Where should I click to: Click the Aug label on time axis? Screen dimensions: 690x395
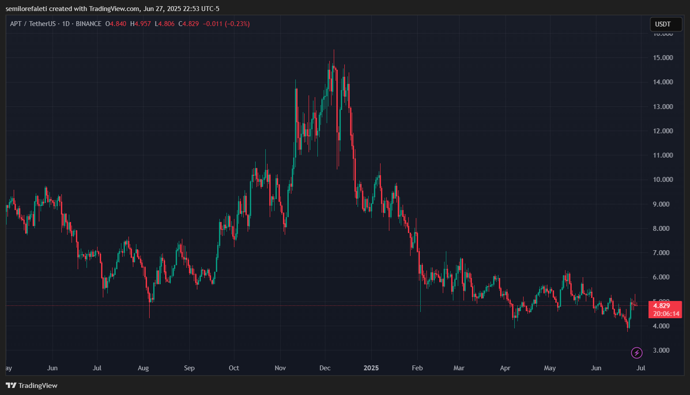click(x=143, y=368)
